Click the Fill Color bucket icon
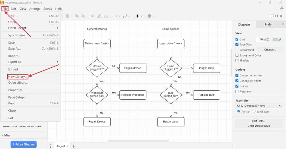The height and width of the screenshot is (149, 286). 93,16
